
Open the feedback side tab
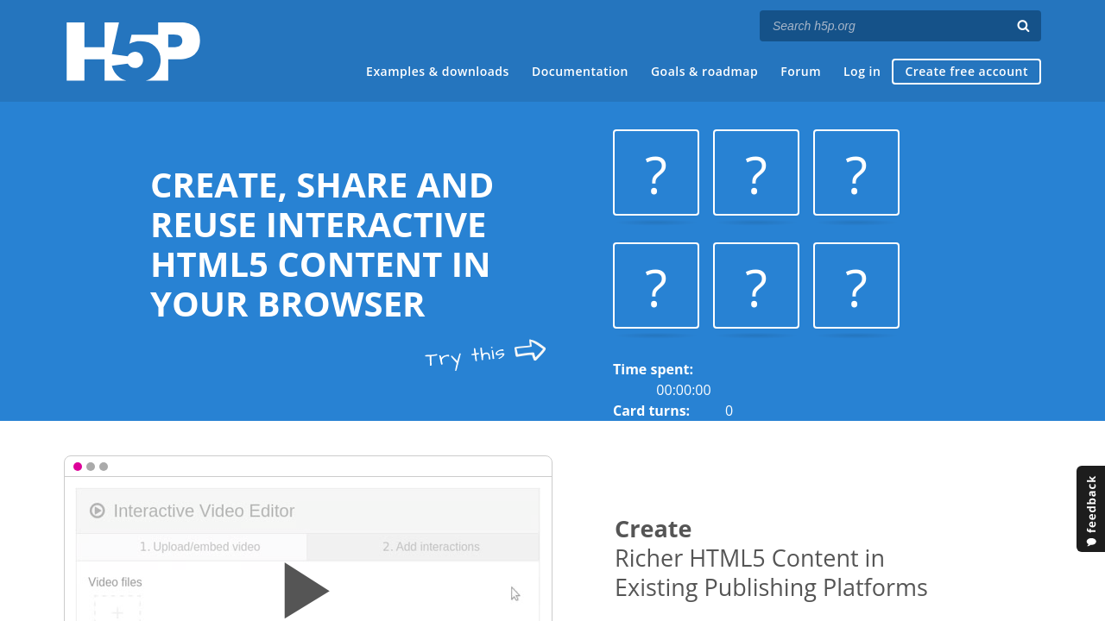point(1090,509)
